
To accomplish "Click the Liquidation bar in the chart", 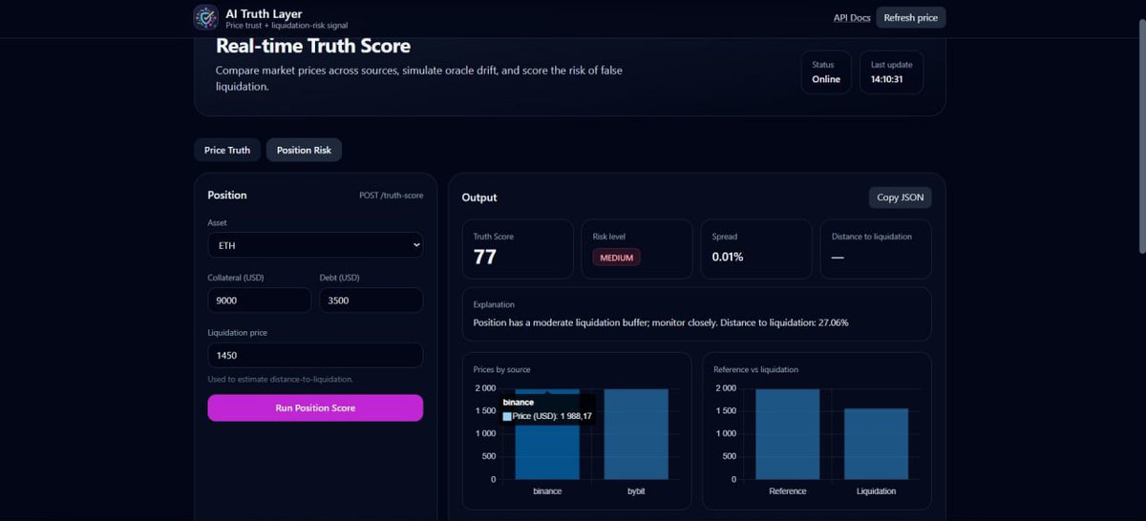I will coord(877,444).
